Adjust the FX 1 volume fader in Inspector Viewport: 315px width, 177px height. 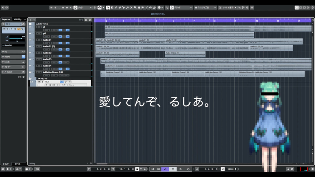click(21, 38)
